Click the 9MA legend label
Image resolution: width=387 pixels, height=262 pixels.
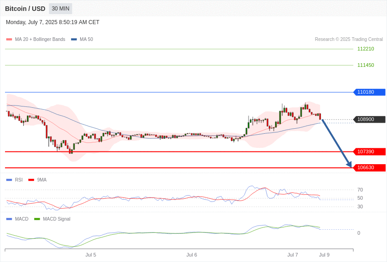coord(42,180)
